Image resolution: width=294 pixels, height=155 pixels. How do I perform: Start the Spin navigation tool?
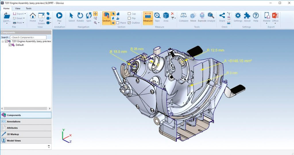pyautogui.click(x=89, y=17)
